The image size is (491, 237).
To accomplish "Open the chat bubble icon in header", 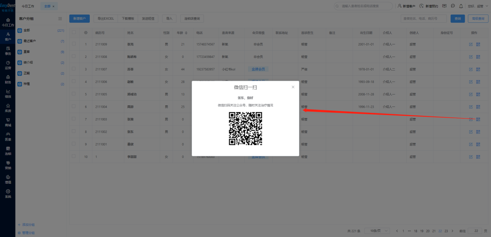I will (x=453, y=6).
